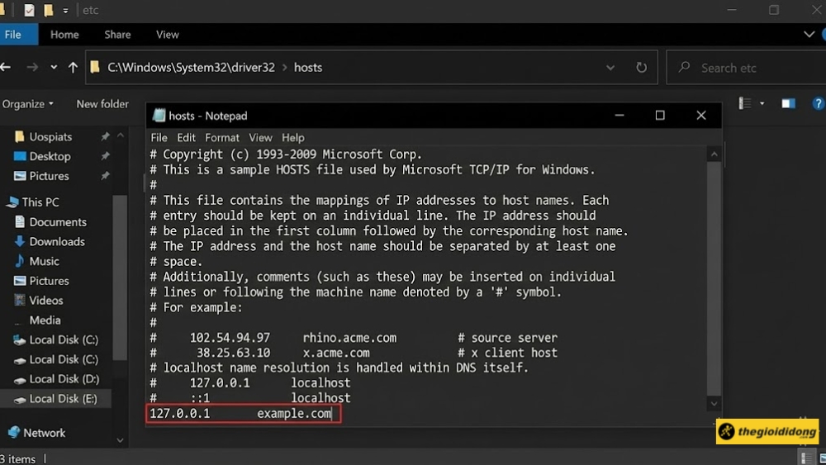Image resolution: width=826 pixels, height=465 pixels.
Task: Open the Organize dropdown menu
Action: click(x=28, y=104)
